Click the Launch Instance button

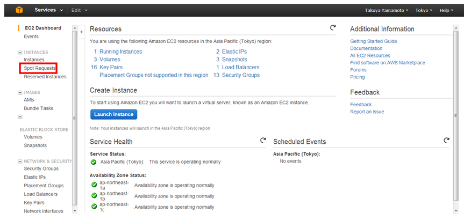tap(113, 114)
